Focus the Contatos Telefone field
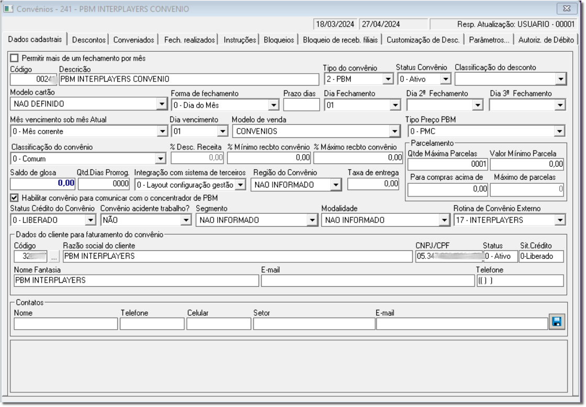This screenshot has width=586, height=407. pyautogui.click(x=152, y=324)
